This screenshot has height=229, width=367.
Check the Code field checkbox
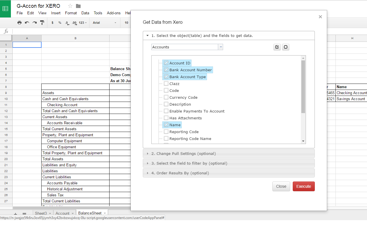coord(166,90)
